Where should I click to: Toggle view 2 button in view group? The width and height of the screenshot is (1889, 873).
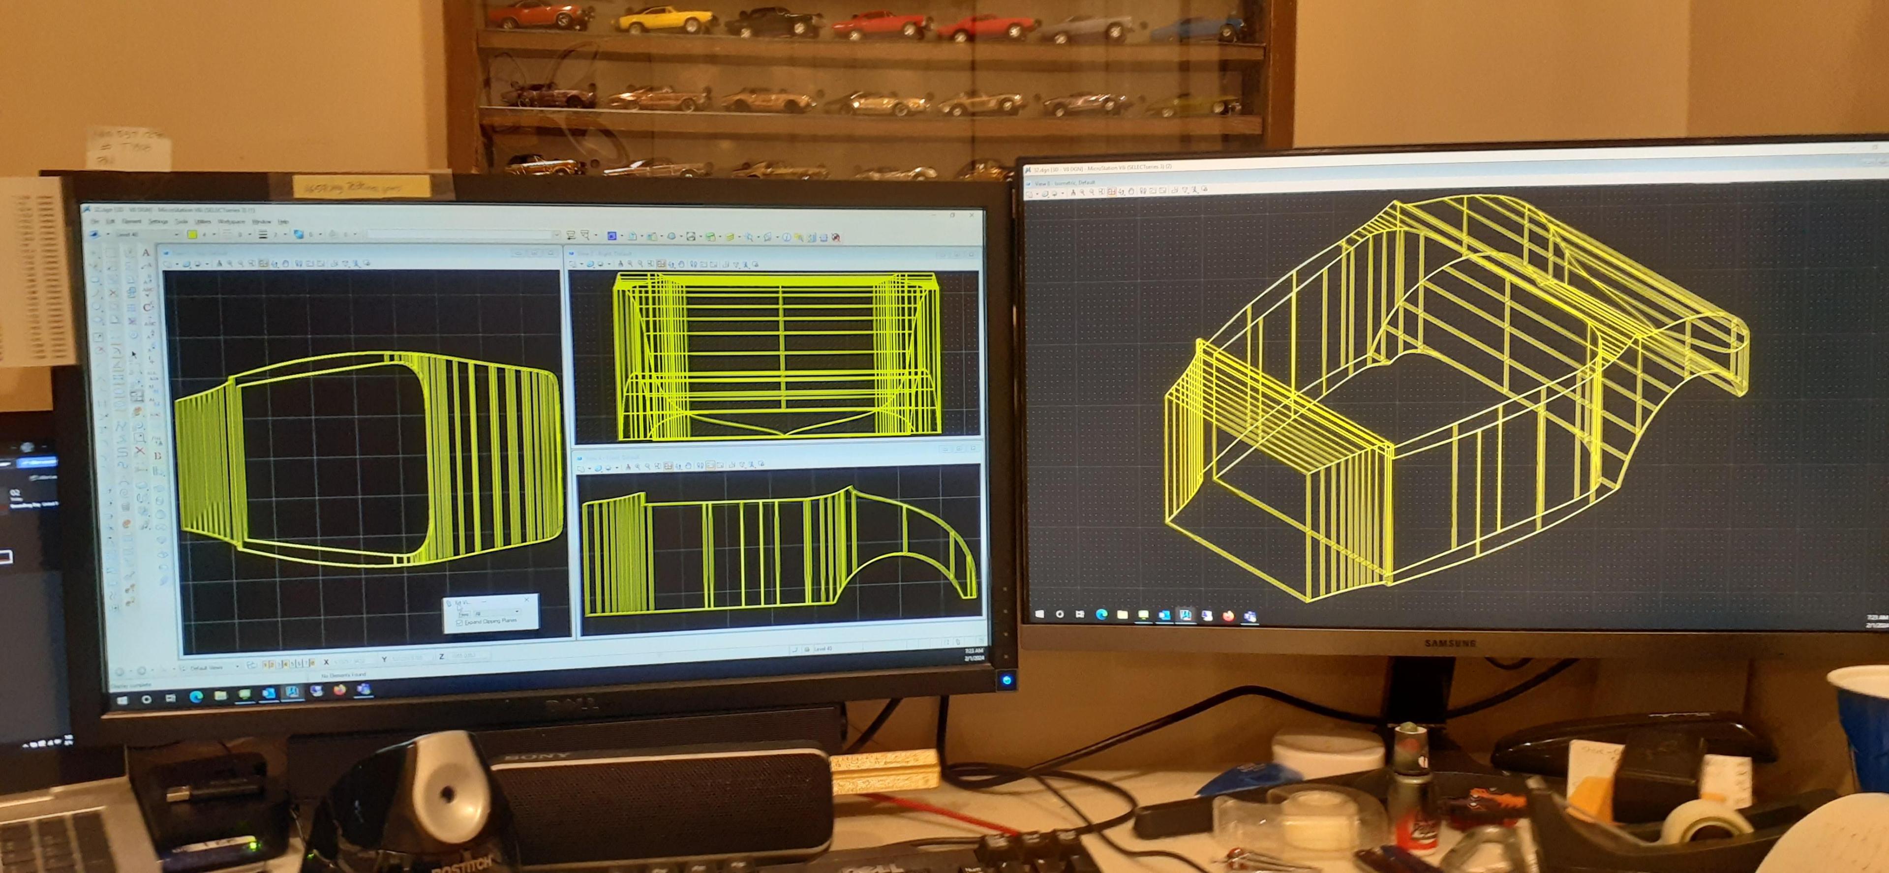(x=272, y=665)
